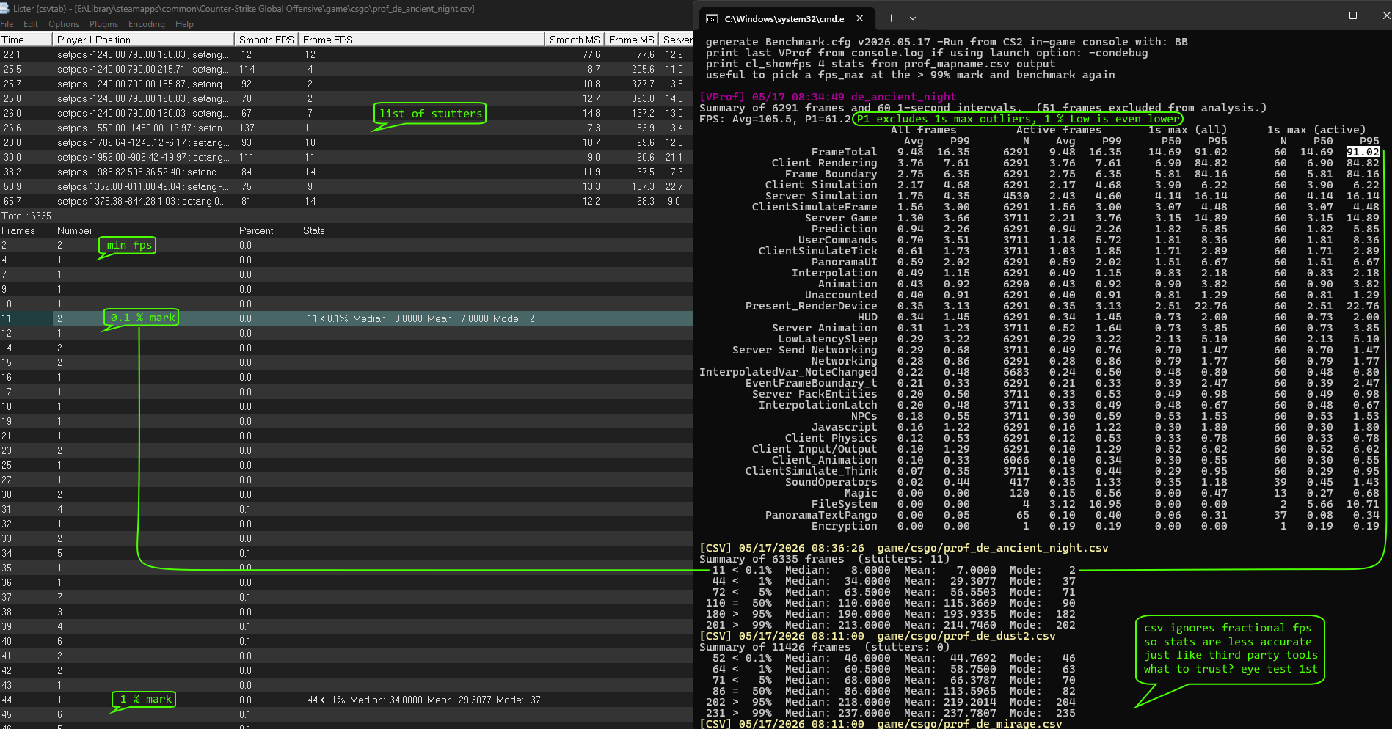Select the Frames 37 row
Screen dimensions: 1392x729
[x=346, y=597]
